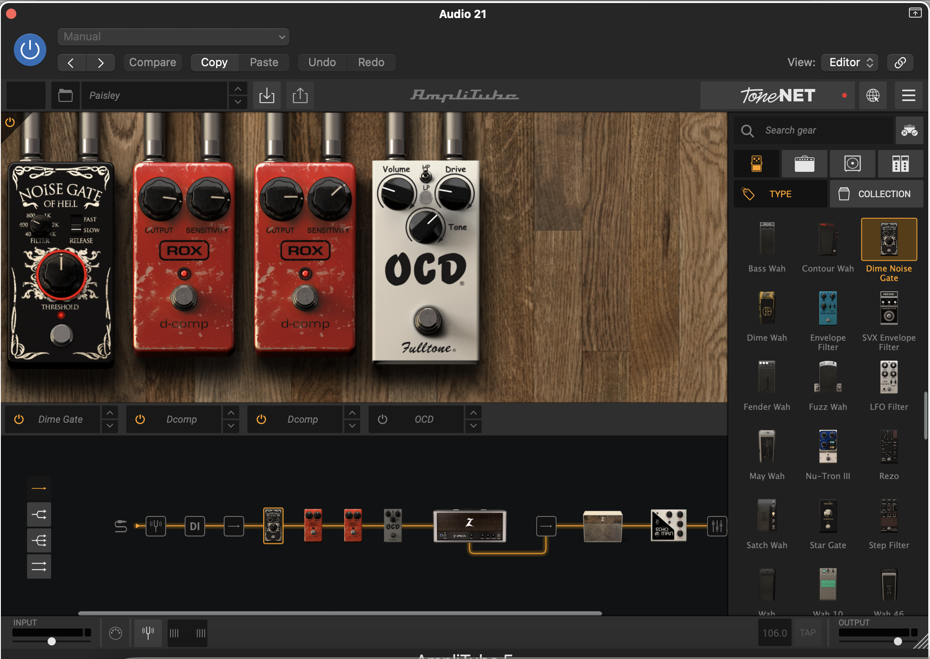
Task: Step preset up next to Paisley
Action: pos(238,89)
